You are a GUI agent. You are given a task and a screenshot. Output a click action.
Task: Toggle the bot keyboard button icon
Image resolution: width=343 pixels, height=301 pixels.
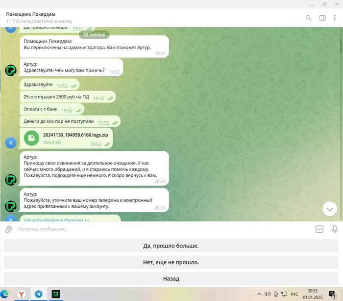tap(319, 229)
